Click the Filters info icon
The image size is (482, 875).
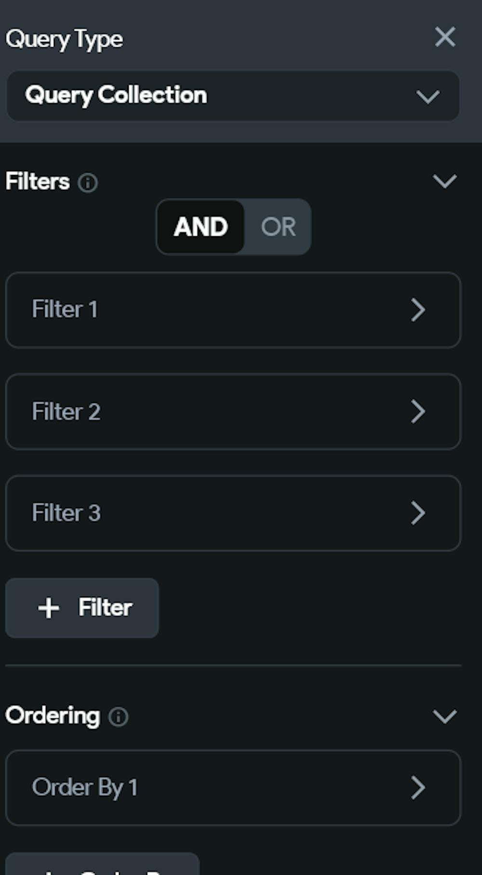pyautogui.click(x=88, y=183)
